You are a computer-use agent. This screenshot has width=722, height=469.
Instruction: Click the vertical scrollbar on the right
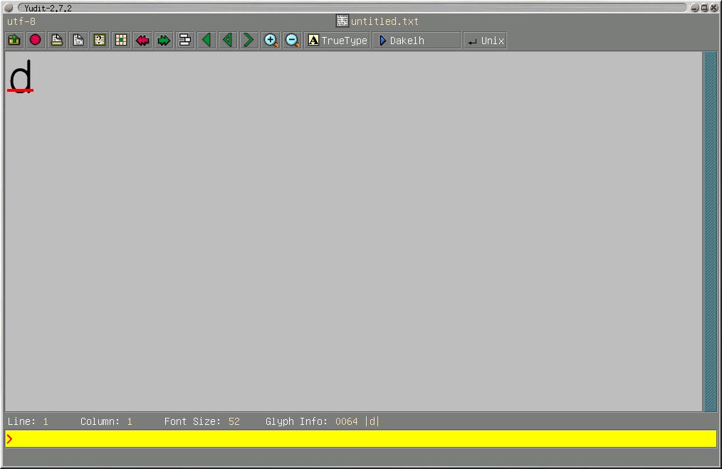pyautogui.click(x=710, y=231)
